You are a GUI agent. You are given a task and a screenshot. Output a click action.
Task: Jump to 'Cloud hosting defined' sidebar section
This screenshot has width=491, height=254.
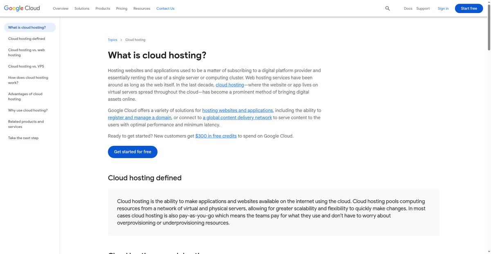(x=27, y=39)
